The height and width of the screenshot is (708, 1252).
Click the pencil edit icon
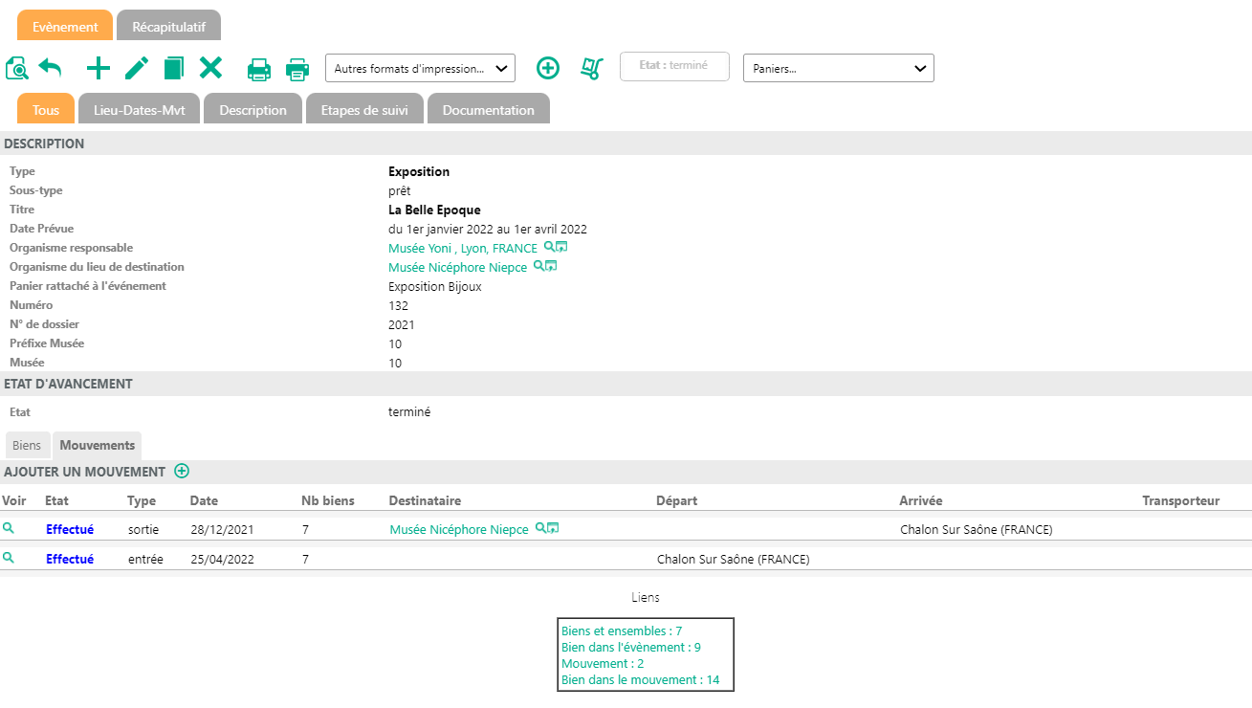coord(137,68)
